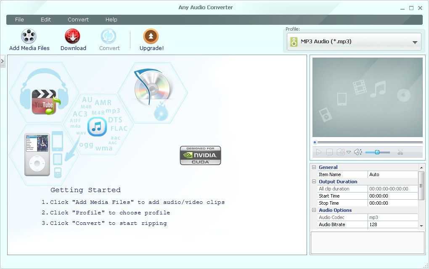Click the Audio Bitrate label
The height and width of the screenshot is (269, 429).
332,224
